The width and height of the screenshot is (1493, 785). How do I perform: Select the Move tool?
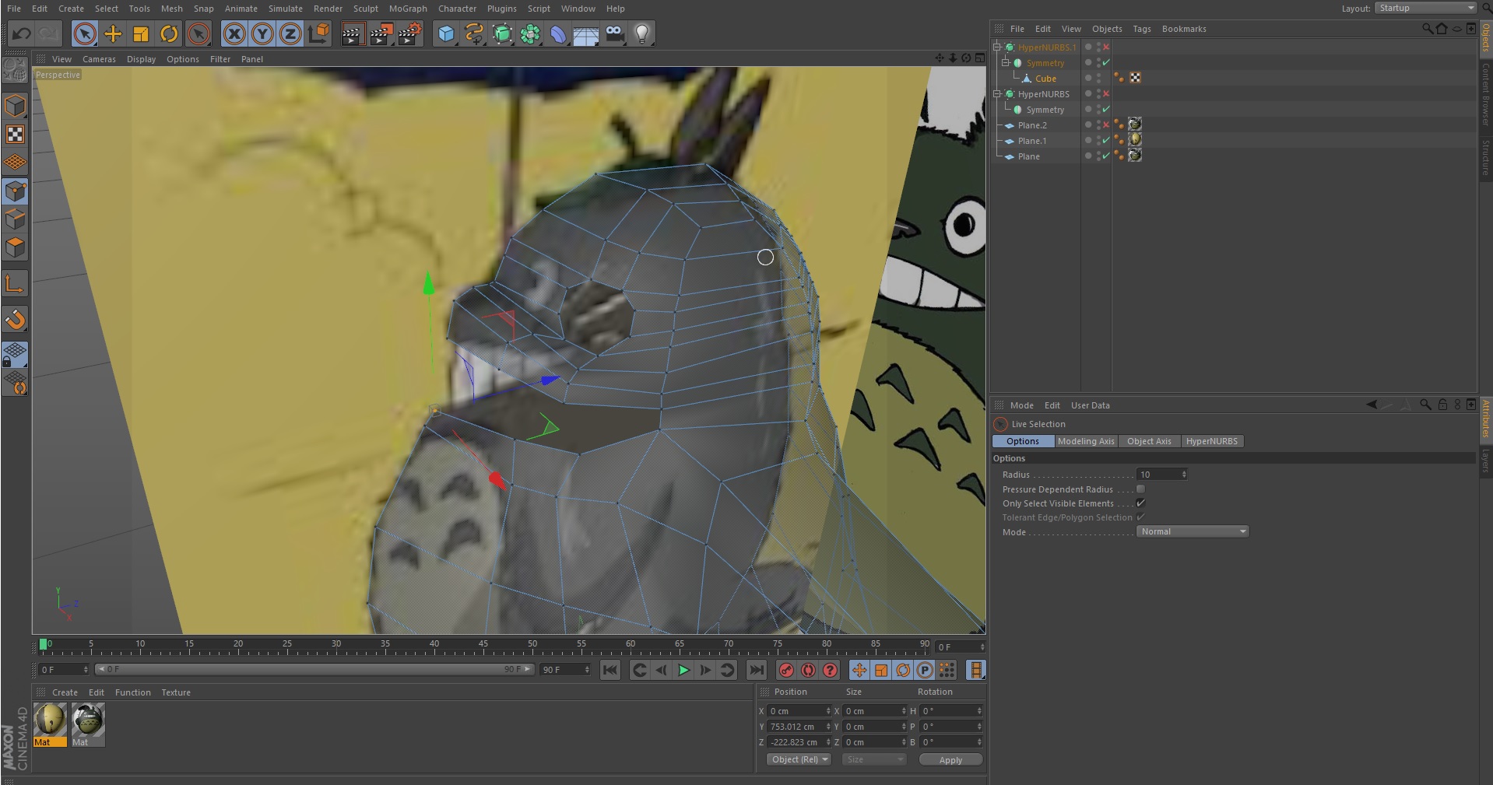(113, 33)
